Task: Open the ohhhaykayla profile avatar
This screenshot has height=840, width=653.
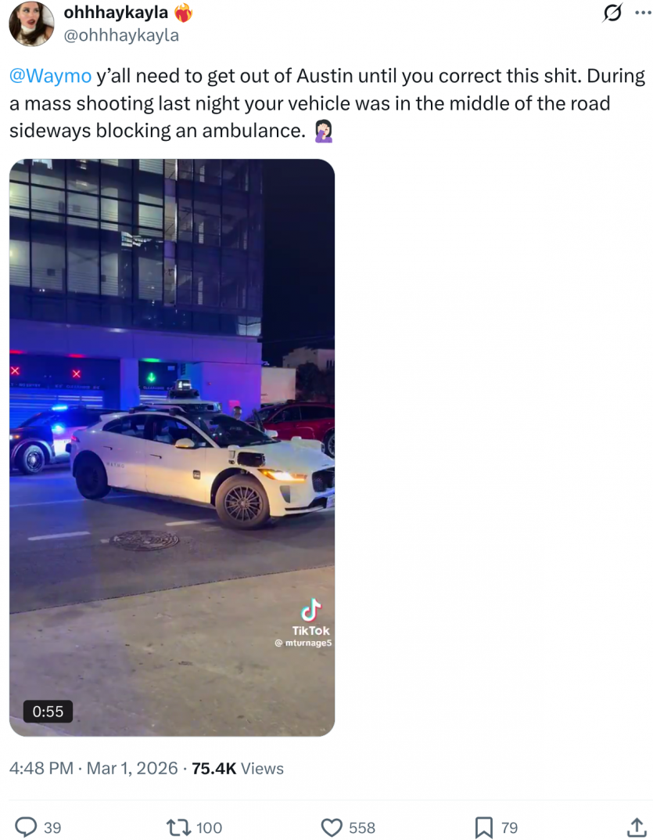Action: click(31, 23)
